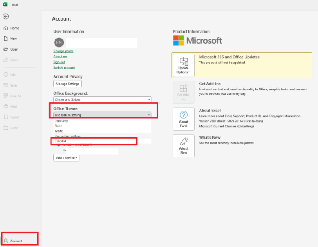This screenshot has height=247, width=318.
Task: Click Print in the sidebar
Action: point(10,106)
